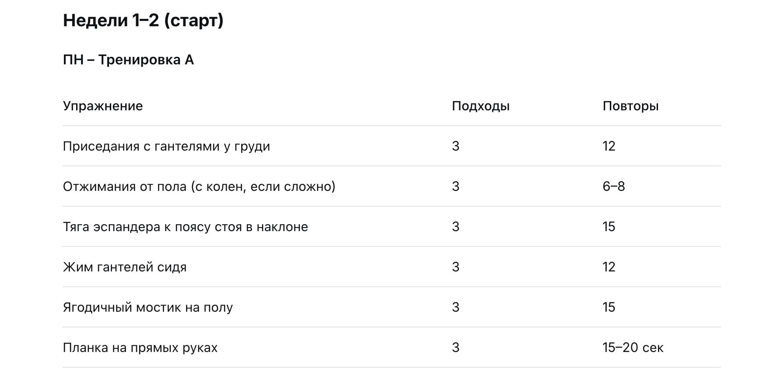Select the "Упражнение" column header
Viewport: 774px width, 387px height.
[x=103, y=106]
